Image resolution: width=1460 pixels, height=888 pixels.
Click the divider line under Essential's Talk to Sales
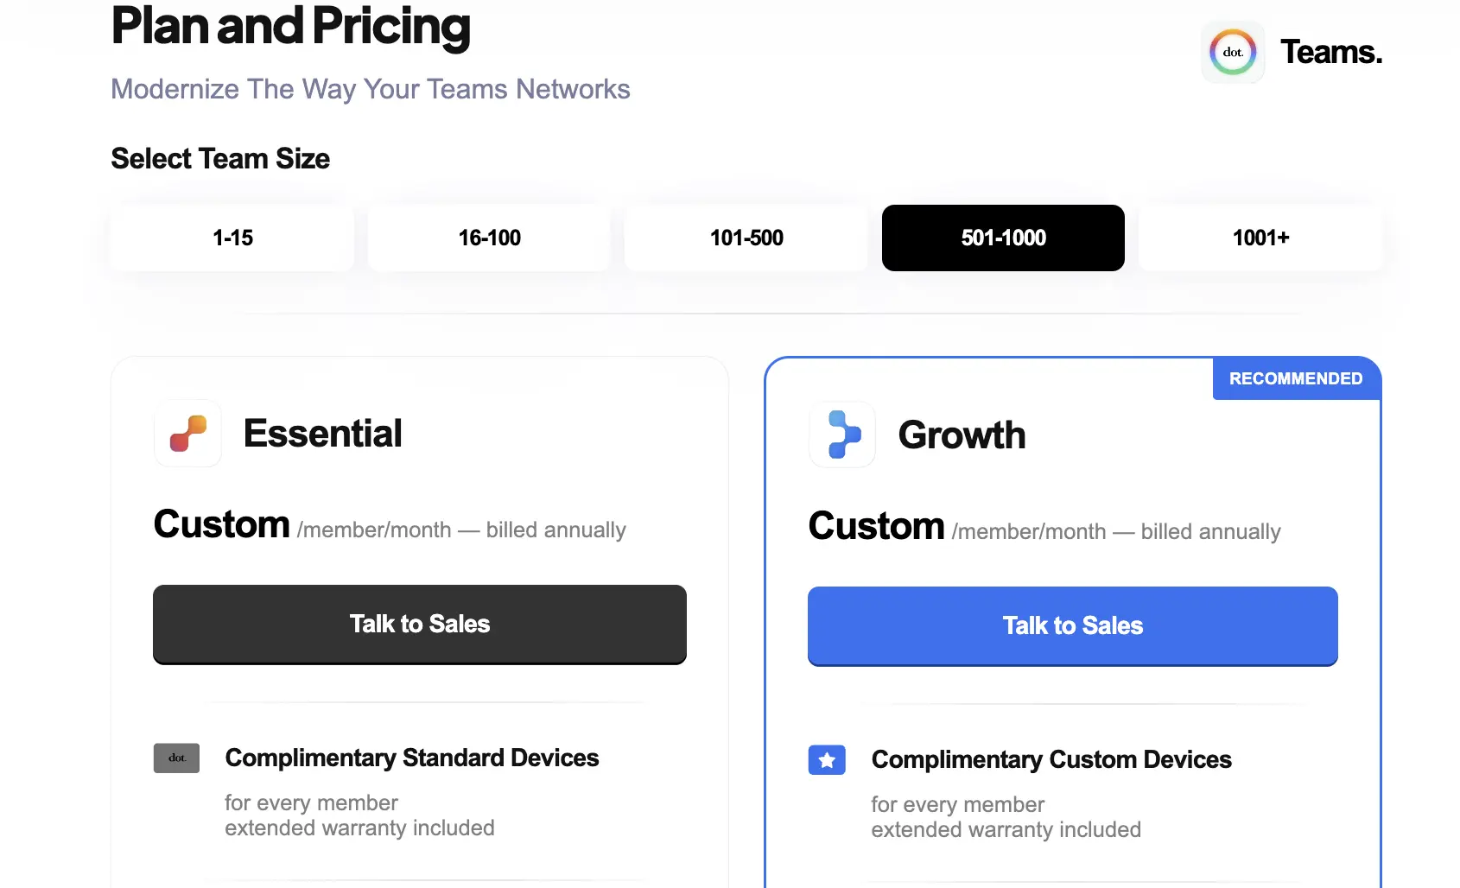tap(419, 704)
